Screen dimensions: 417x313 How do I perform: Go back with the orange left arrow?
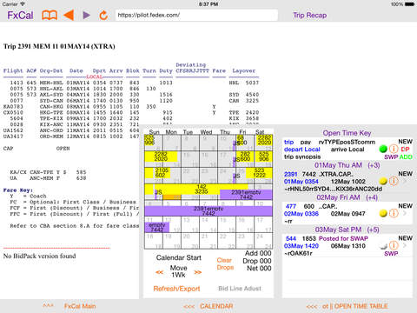(69, 15)
